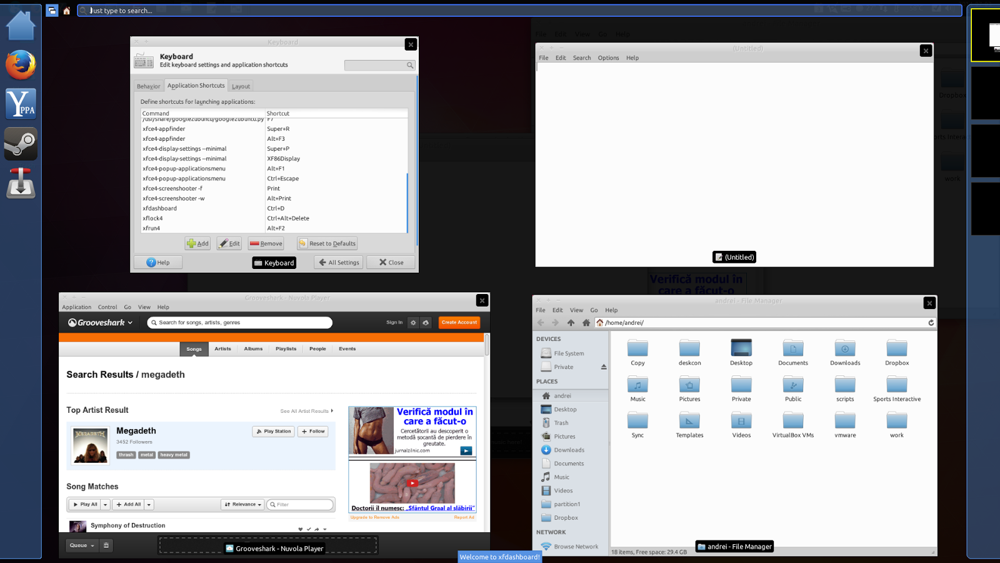Click See All Artist Results link
The width and height of the screenshot is (1000, 563).
point(306,412)
